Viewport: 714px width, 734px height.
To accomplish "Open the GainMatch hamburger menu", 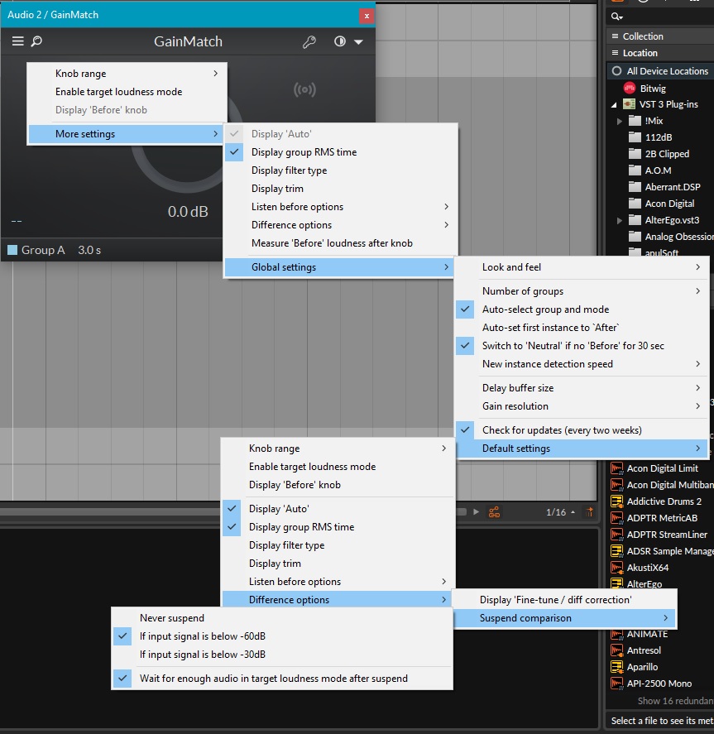I will tap(17, 41).
